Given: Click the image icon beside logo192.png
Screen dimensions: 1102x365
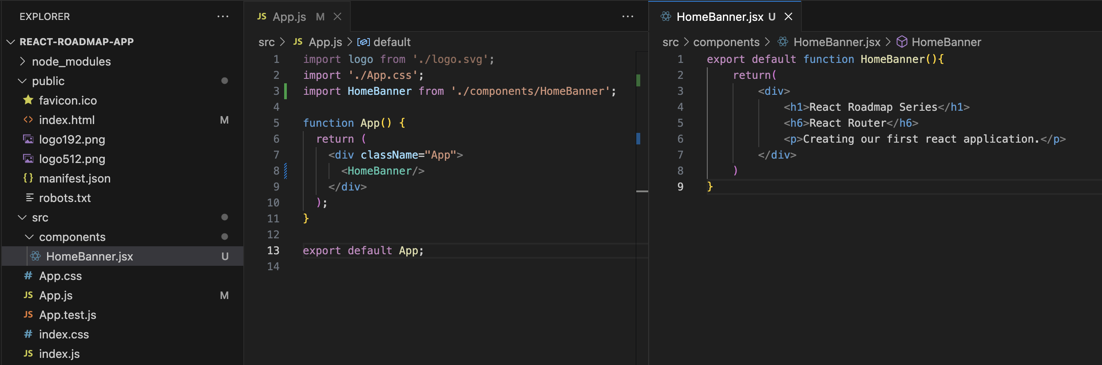Looking at the screenshot, I should click(28, 139).
